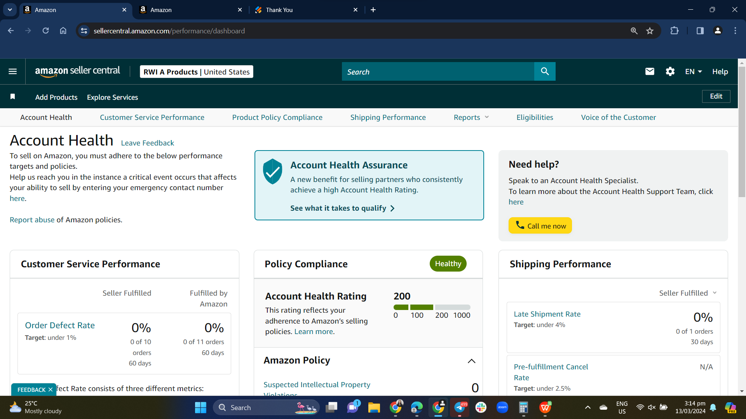
Task: Click the browser address bar
Action: point(357,31)
